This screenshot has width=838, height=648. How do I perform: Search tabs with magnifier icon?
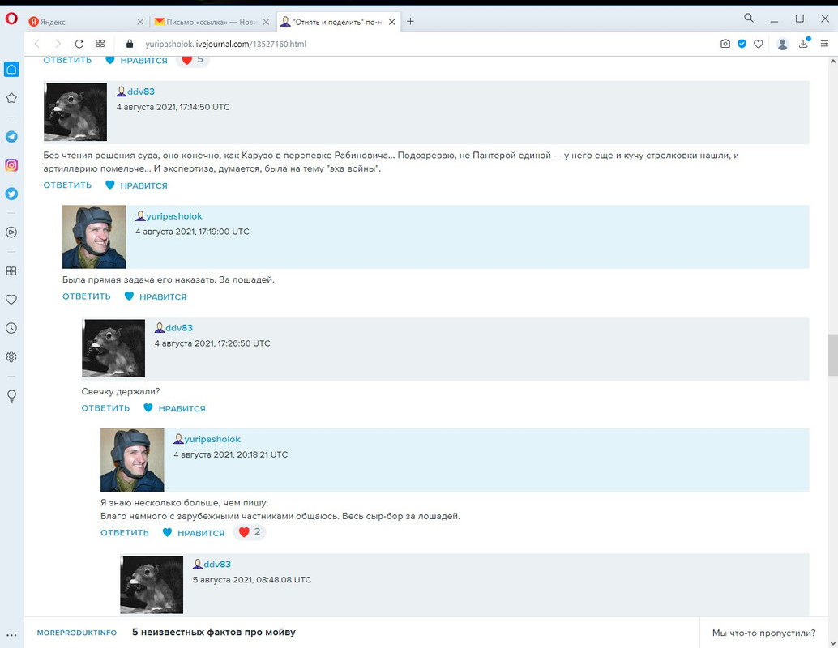749,18
